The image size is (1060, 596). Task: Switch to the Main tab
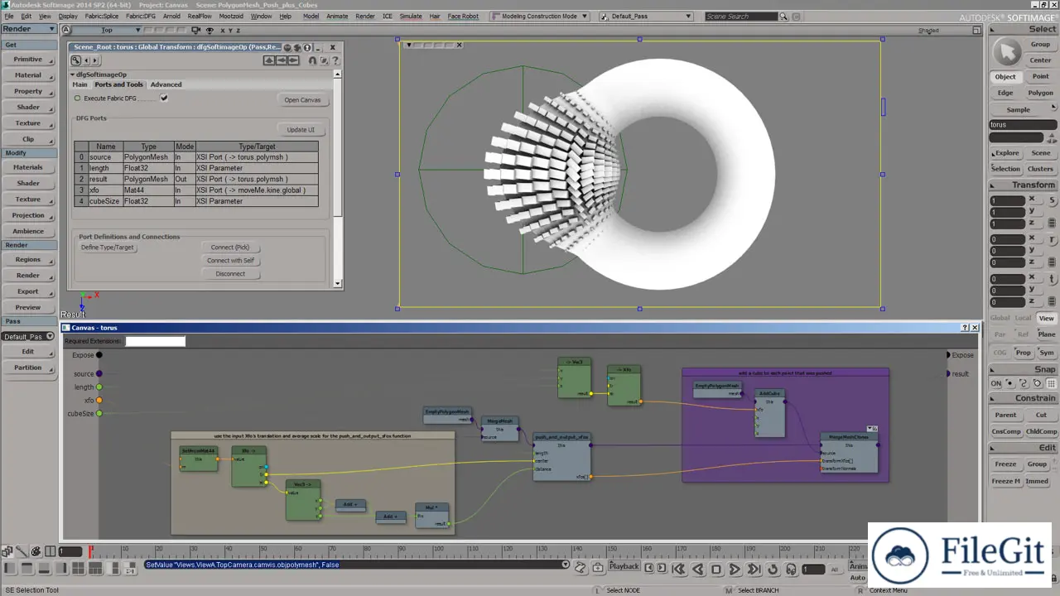point(79,84)
